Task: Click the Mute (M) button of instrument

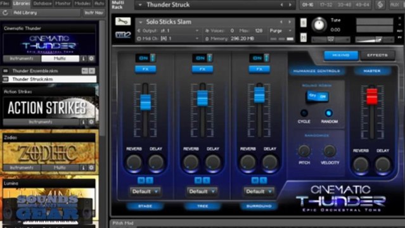Action: click(x=304, y=38)
